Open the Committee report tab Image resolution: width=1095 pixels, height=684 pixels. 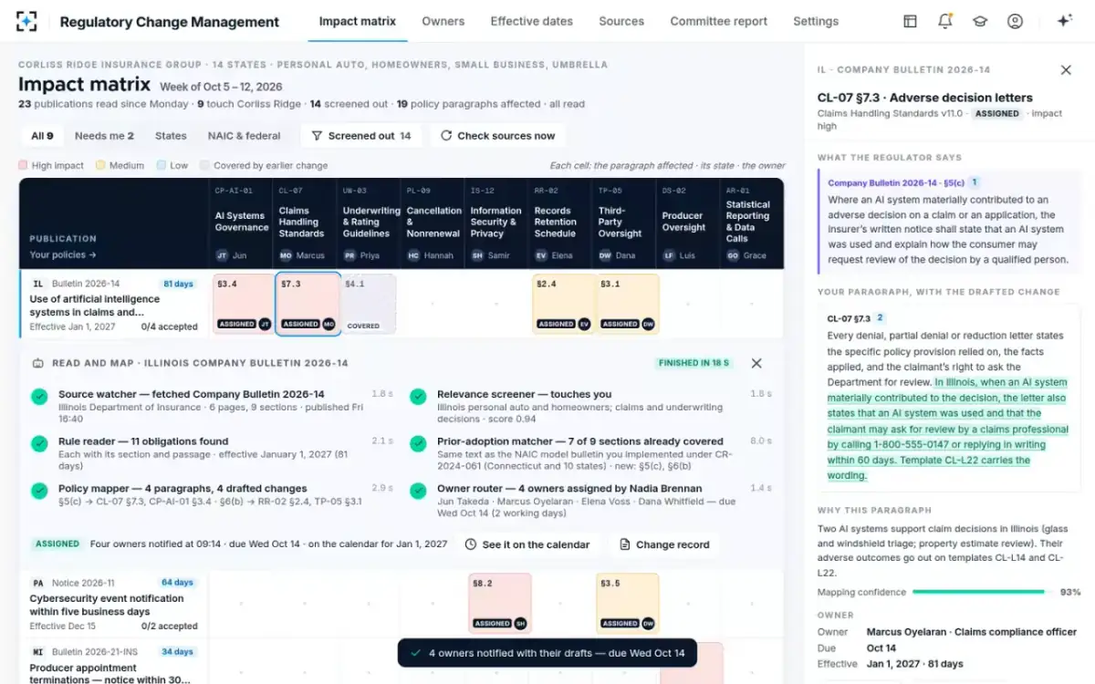[719, 21]
